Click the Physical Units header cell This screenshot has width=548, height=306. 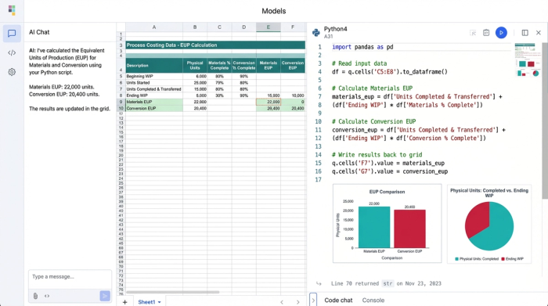[x=195, y=65]
